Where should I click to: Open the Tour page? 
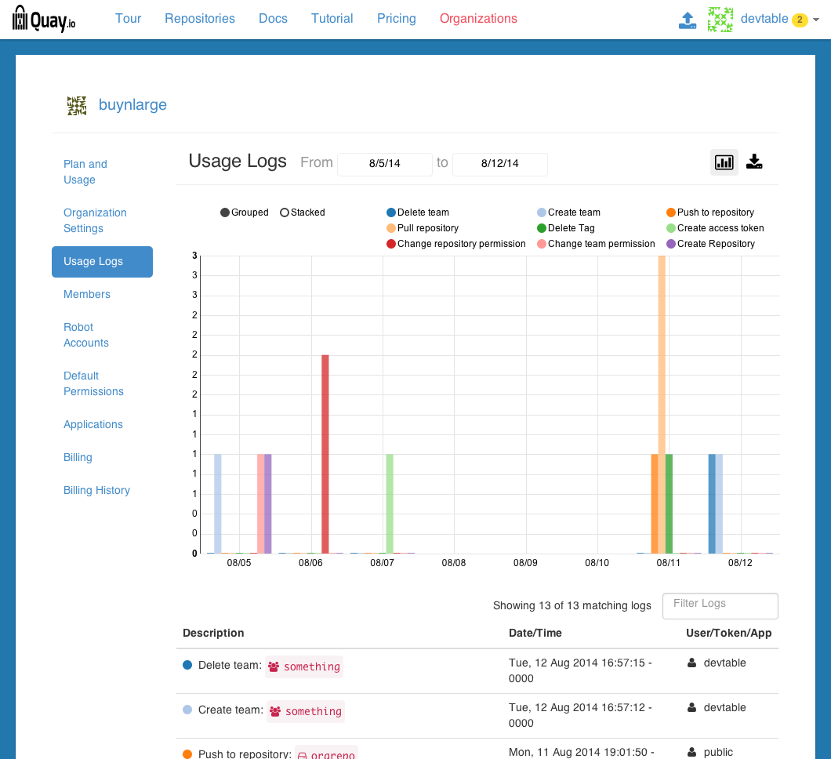[x=129, y=19]
